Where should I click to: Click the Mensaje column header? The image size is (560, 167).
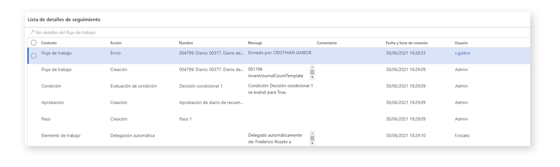(255, 43)
